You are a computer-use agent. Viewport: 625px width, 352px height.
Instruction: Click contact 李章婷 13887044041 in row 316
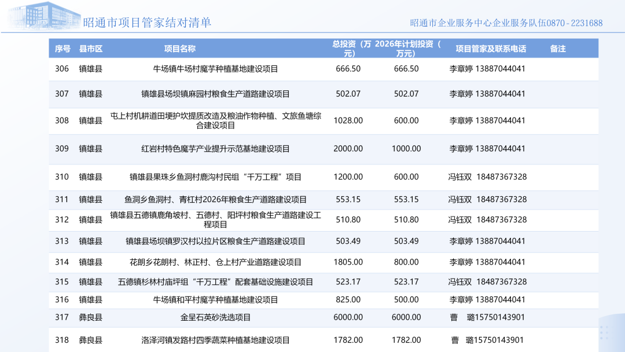[487, 299]
